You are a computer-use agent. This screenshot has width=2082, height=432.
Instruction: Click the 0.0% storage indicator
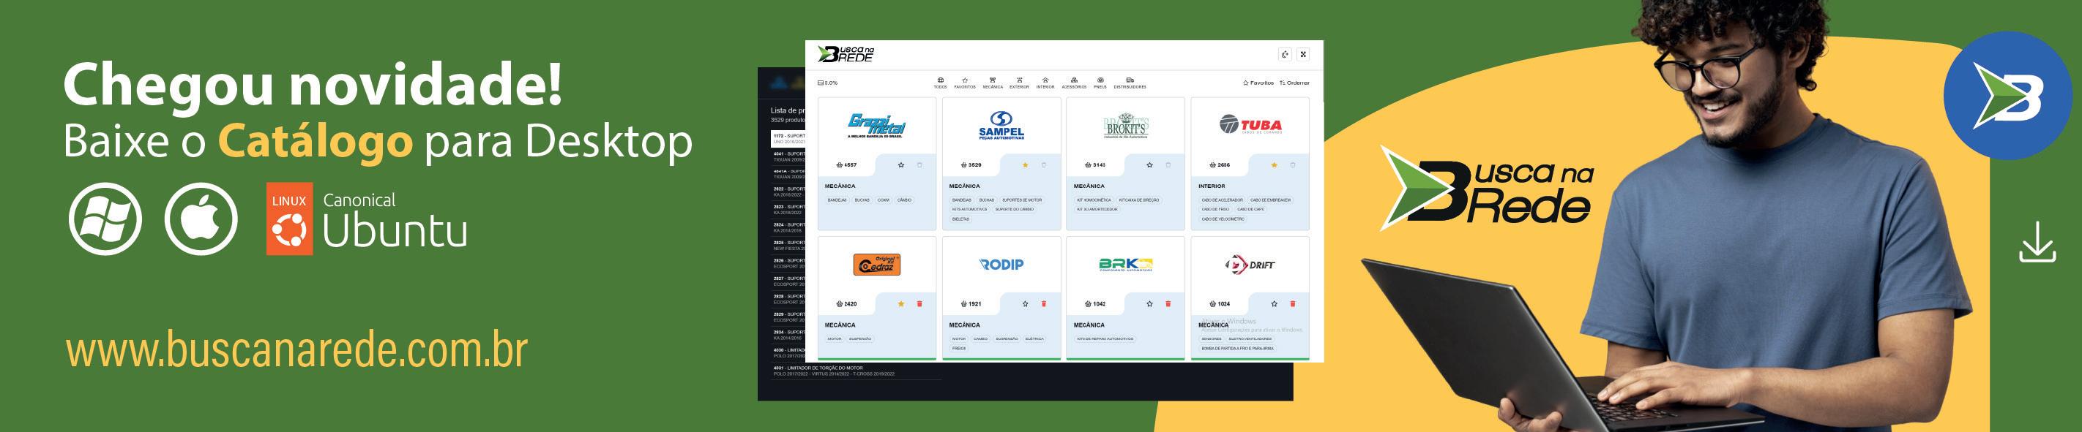(x=828, y=83)
